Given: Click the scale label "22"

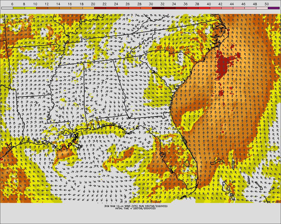Looking at the screenshot, I should pyautogui.click(x=105, y=4).
